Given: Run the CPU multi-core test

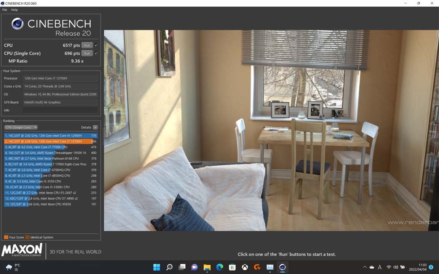Looking at the screenshot, I should pos(87,45).
